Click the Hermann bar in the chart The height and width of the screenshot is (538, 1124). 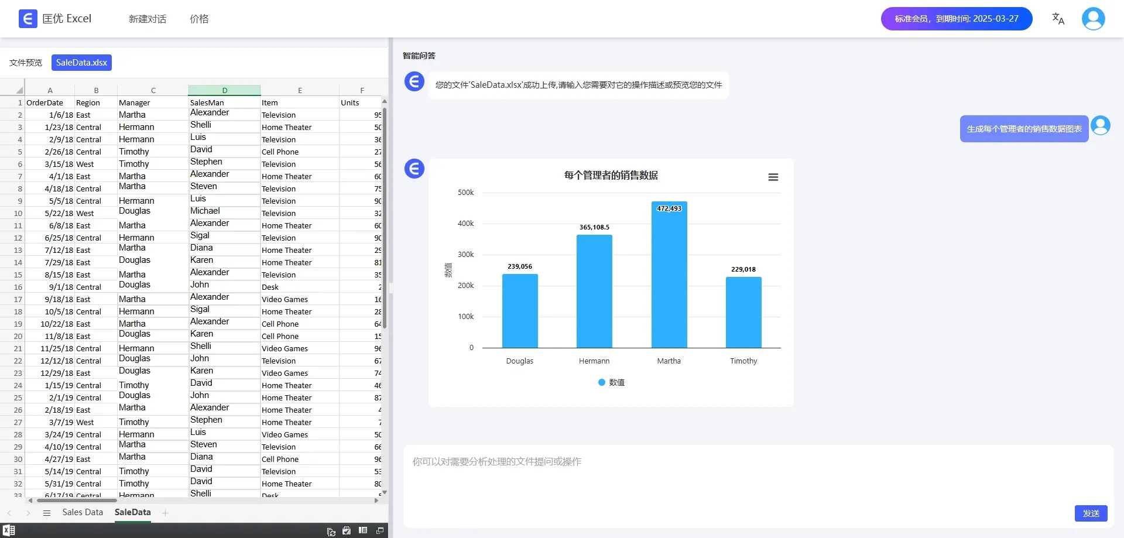594,292
